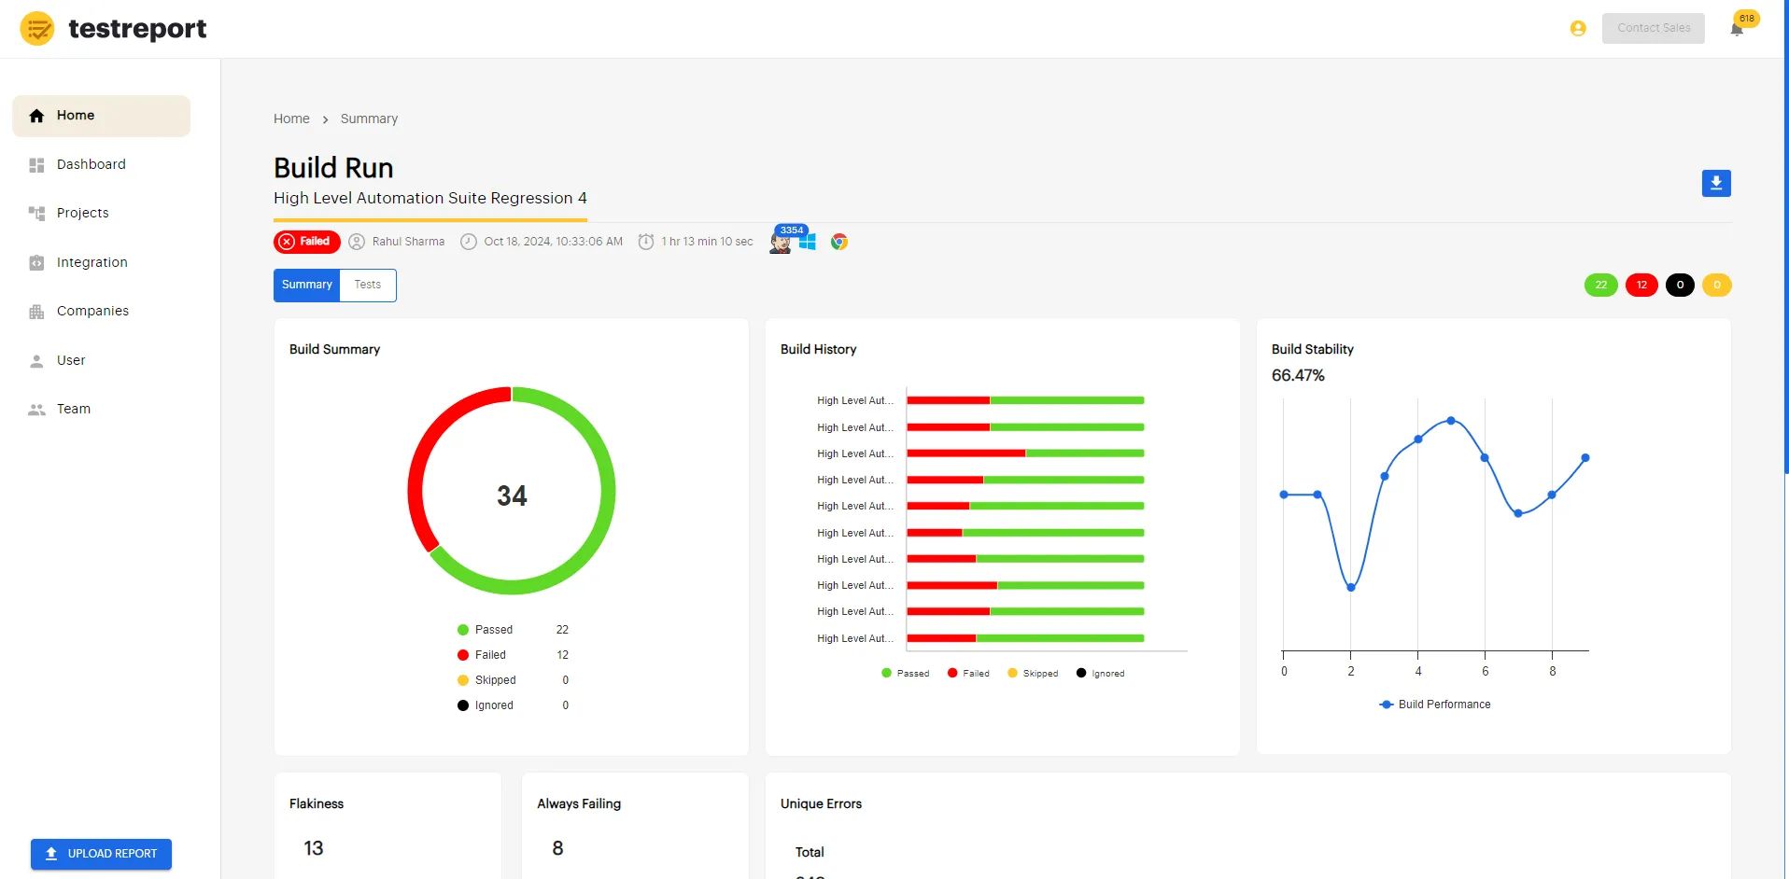This screenshot has height=879, width=1789.
Task: Click the green passed count badge
Action: (1600, 285)
